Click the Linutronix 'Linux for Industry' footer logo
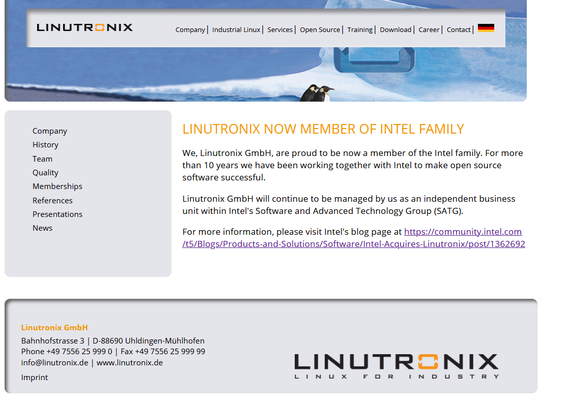 396,364
